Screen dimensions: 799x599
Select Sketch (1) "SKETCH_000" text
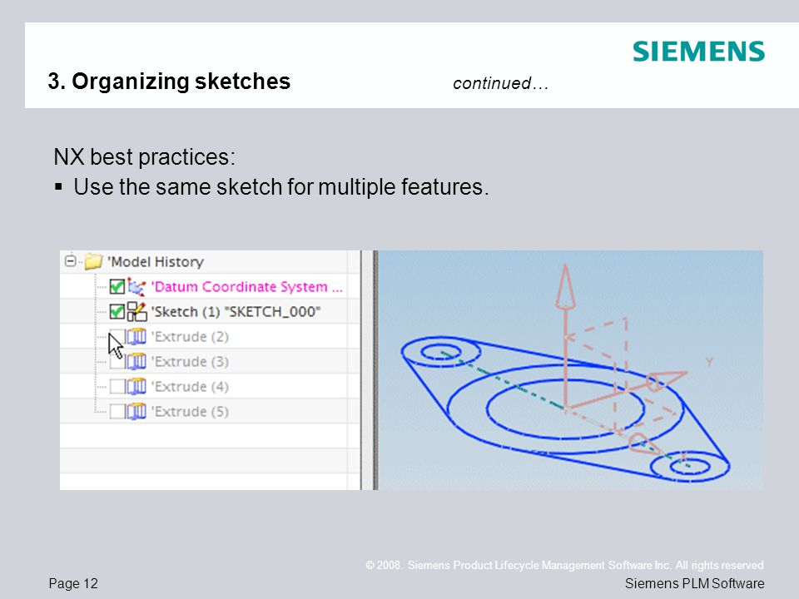(236, 312)
